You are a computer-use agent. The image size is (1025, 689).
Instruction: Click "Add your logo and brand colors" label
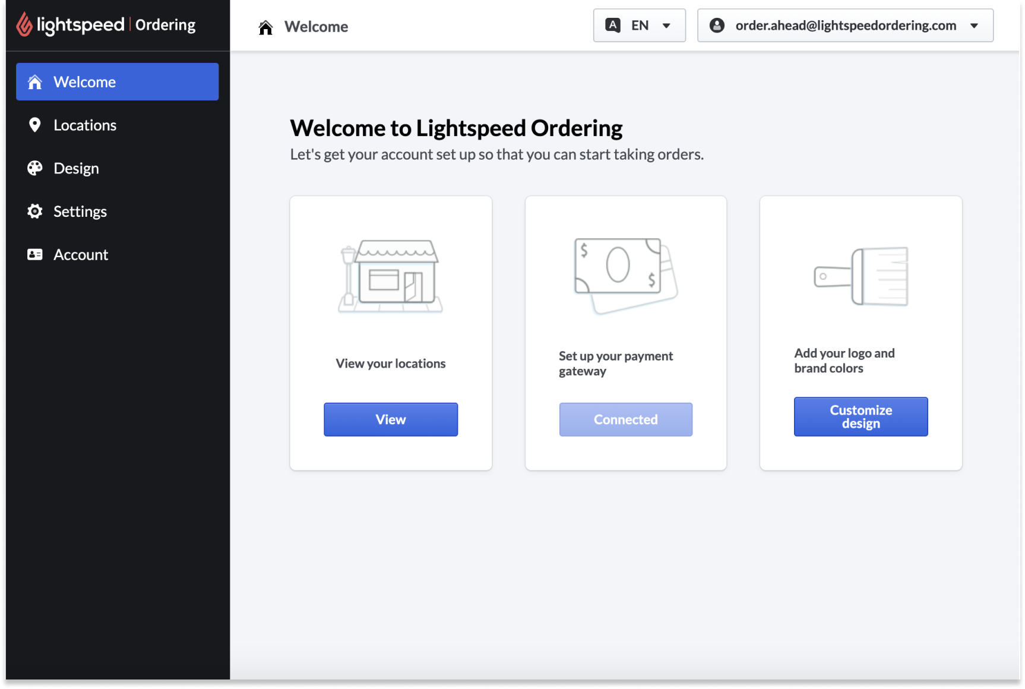pos(844,361)
